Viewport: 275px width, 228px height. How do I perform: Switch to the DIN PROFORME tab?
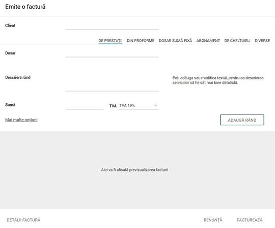point(141,41)
